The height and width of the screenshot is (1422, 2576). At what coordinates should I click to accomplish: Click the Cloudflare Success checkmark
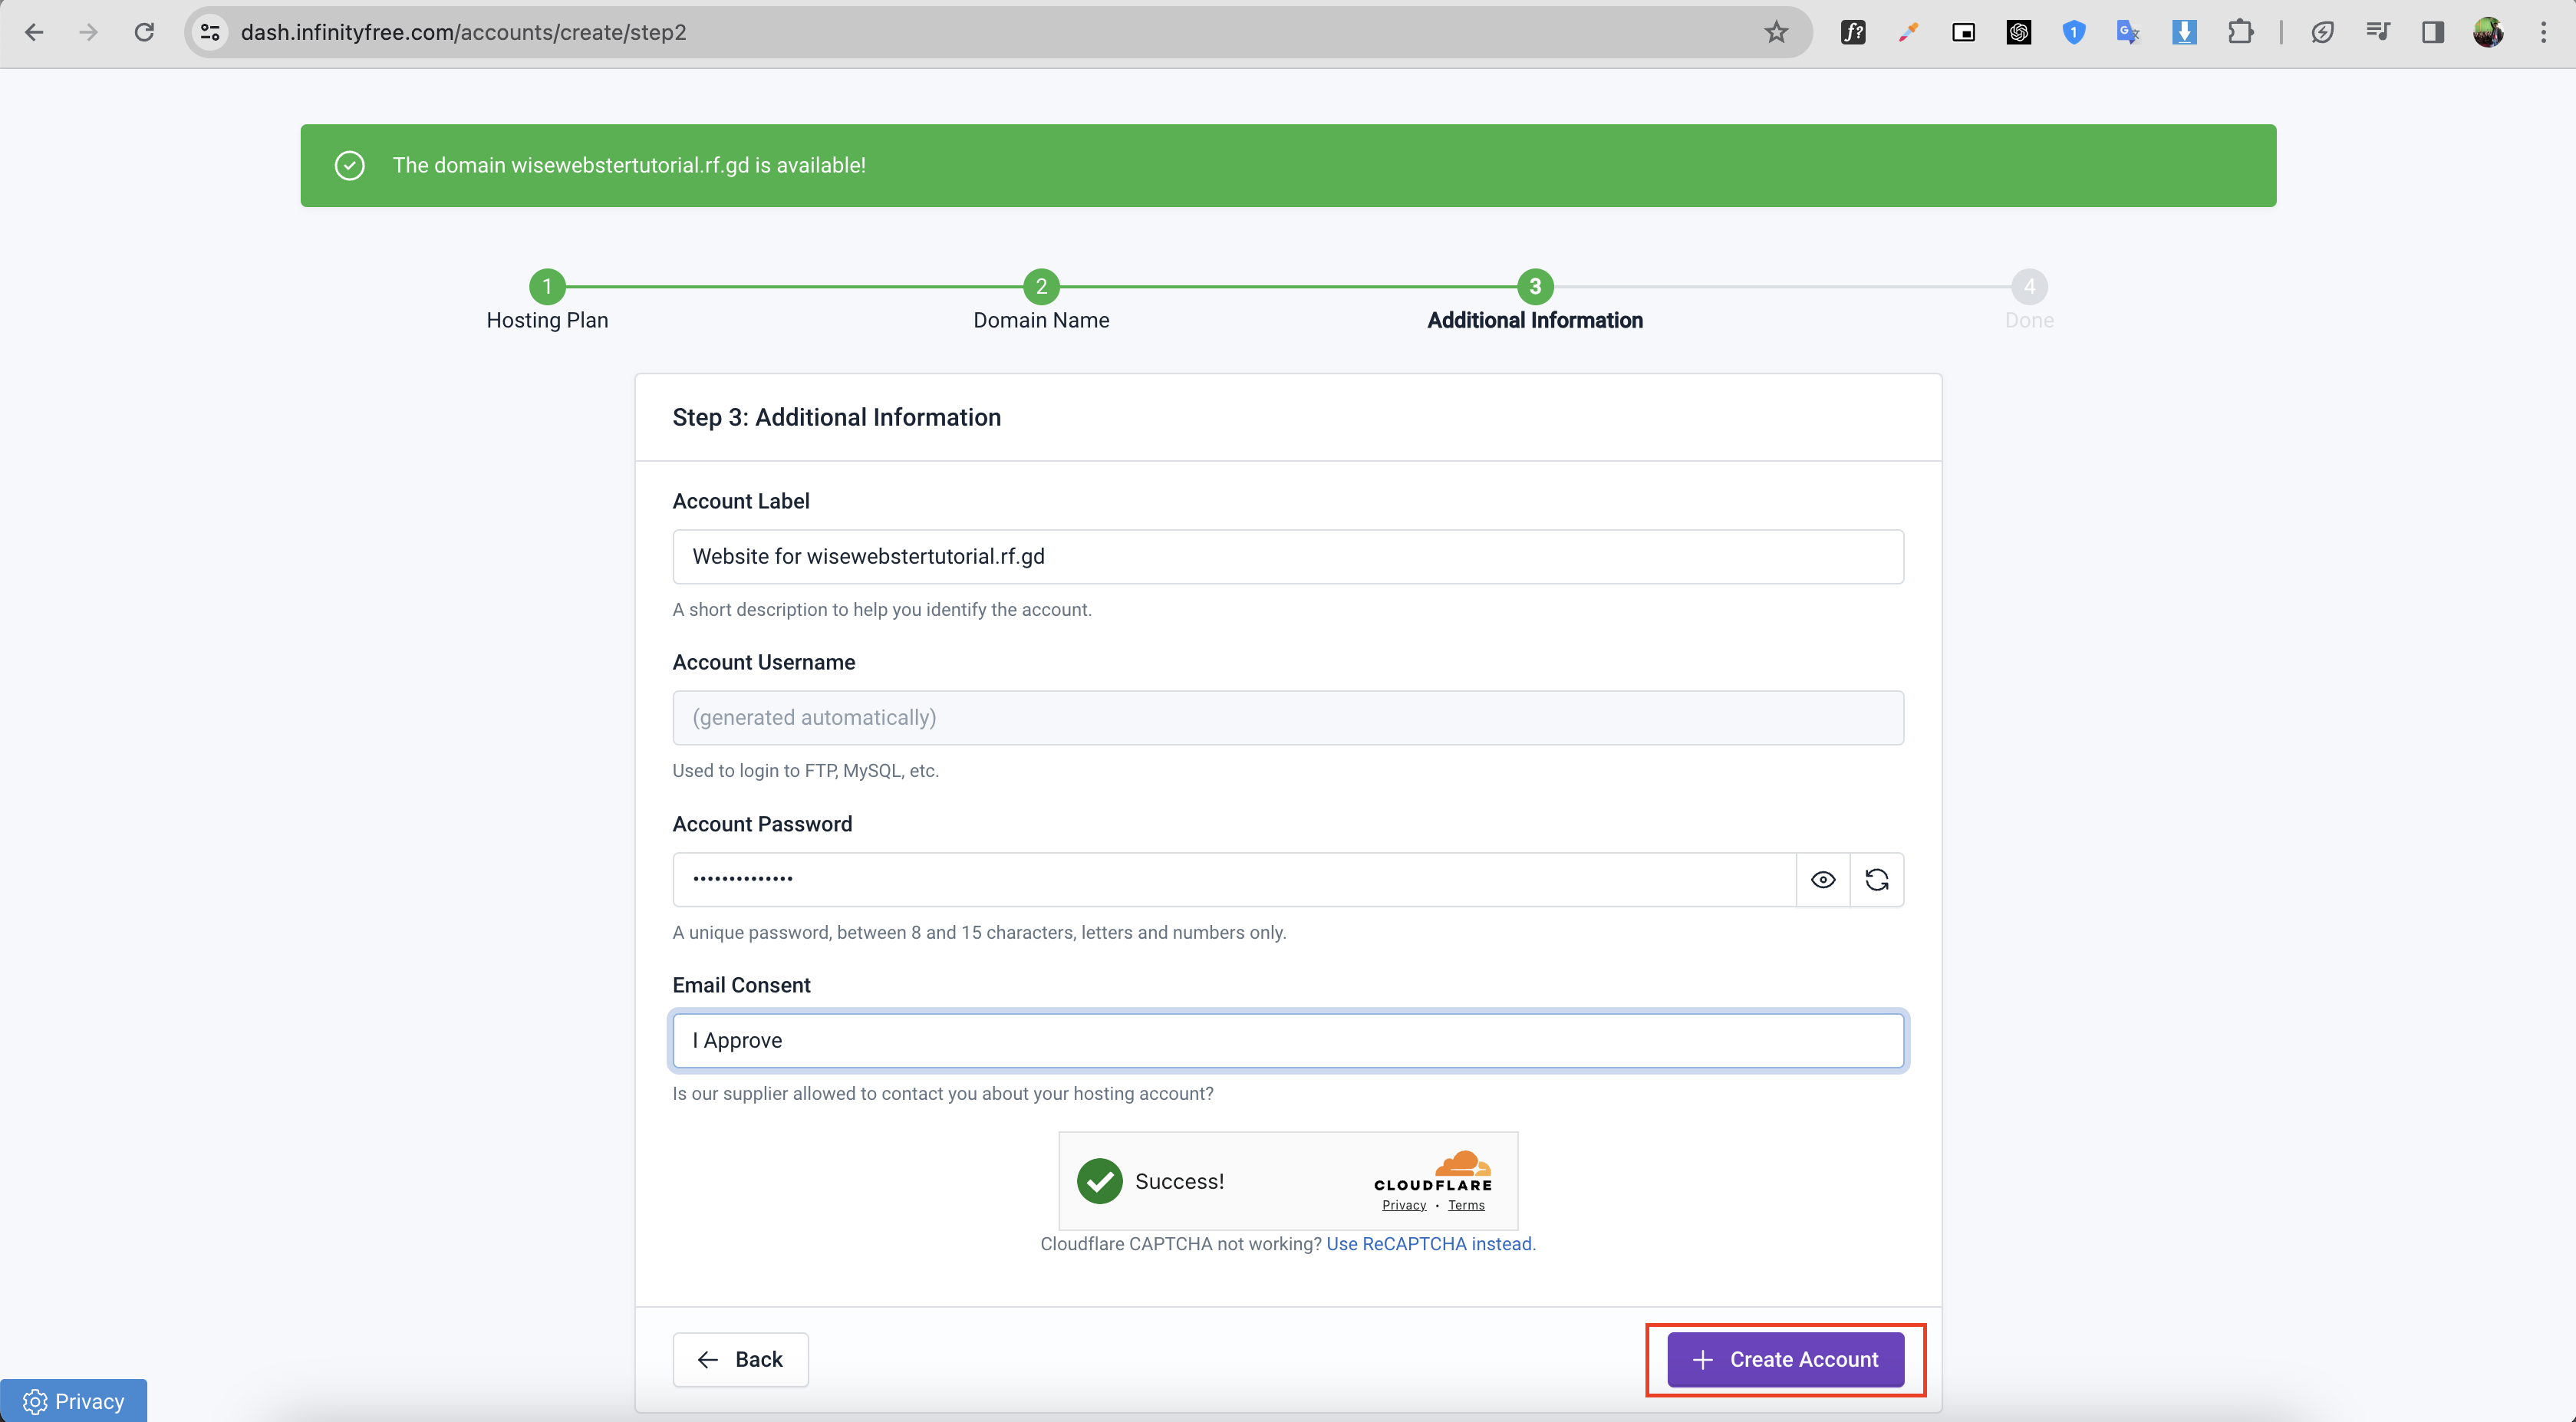coord(1099,1181)
